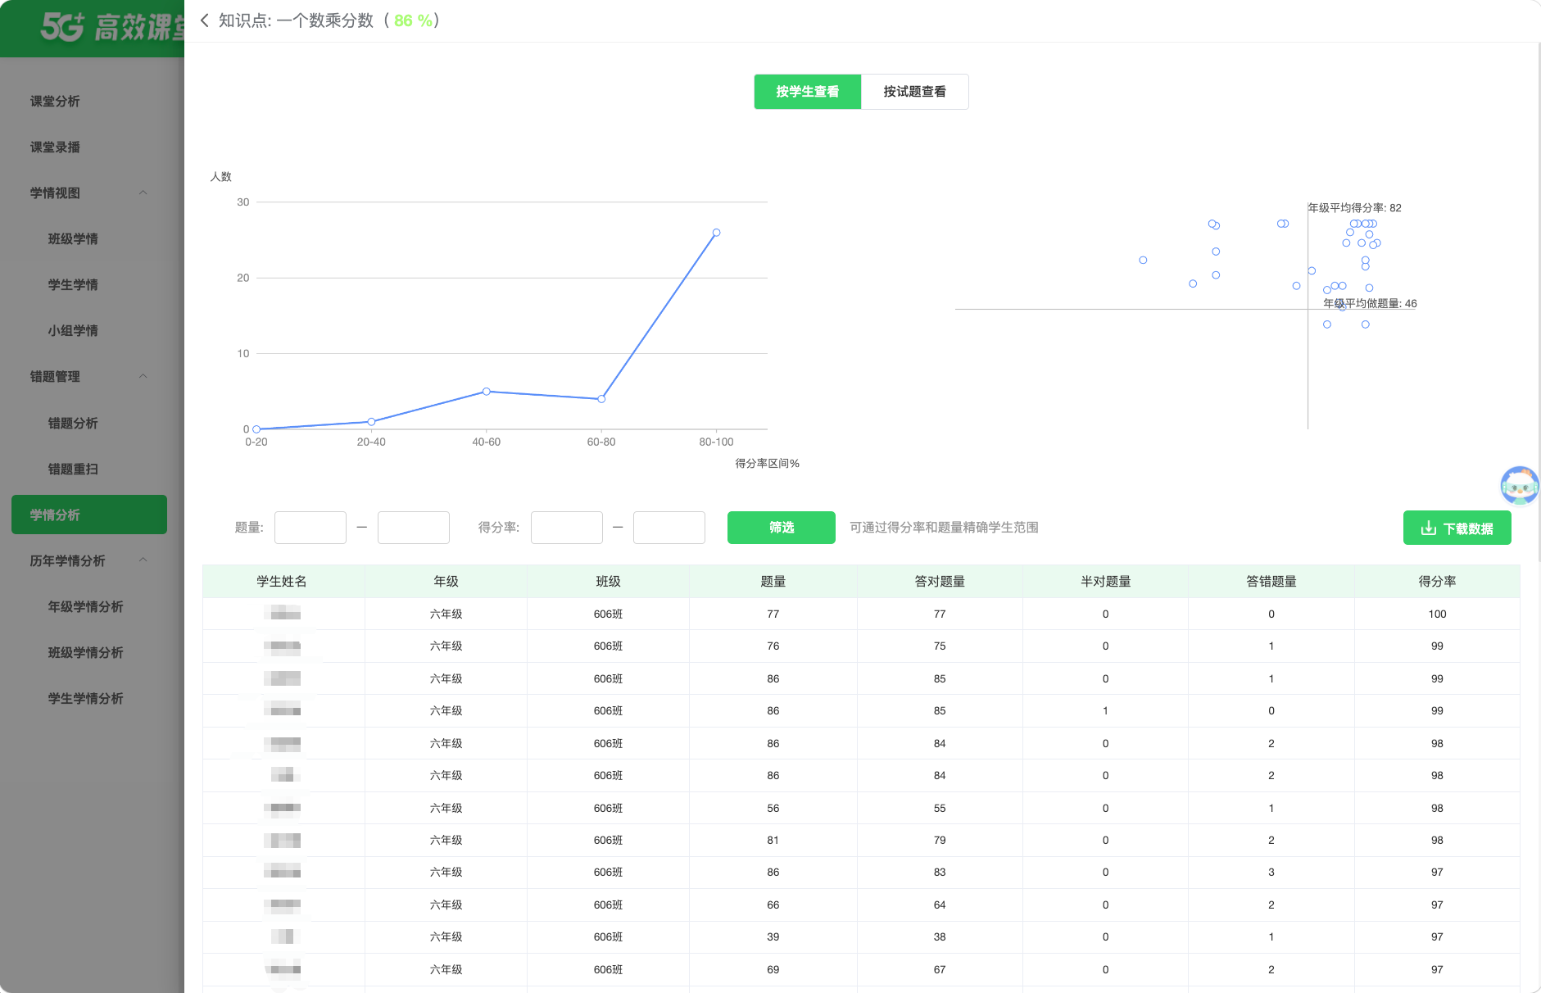Click the 得分率 column header
1541x993 pixels.
pos(1437,582)
